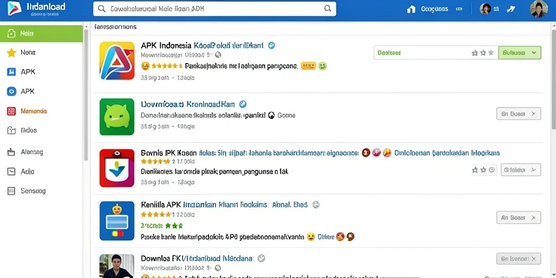Click the yellow badge in APK Indonesia description
This screenshot has height=278, width=556.
[x=308, y=66]
